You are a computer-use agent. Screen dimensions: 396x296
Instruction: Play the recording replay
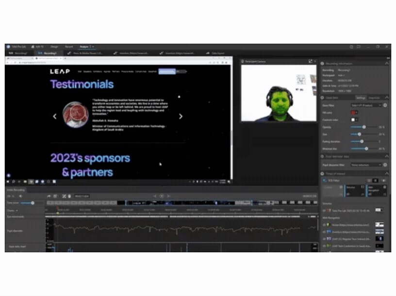[x=162, y=196]
